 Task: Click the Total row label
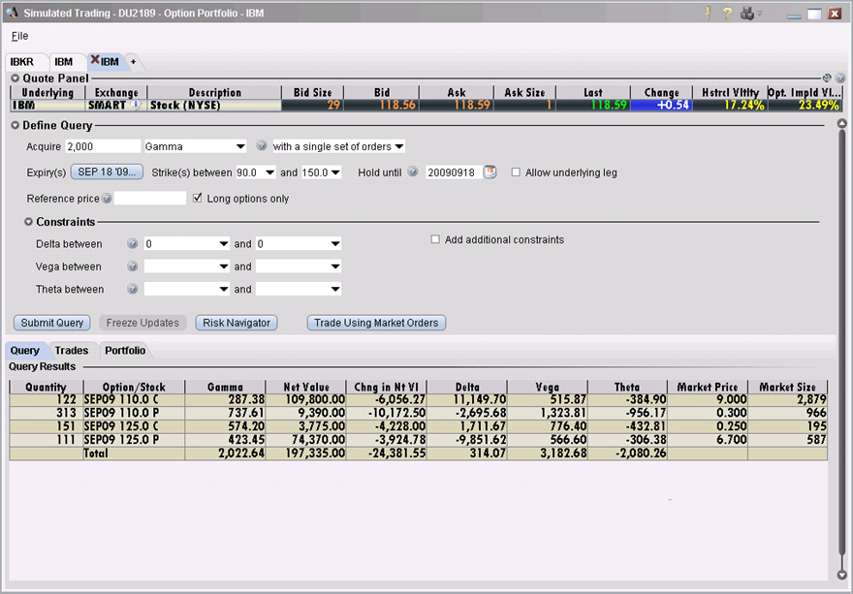[96, 453]
